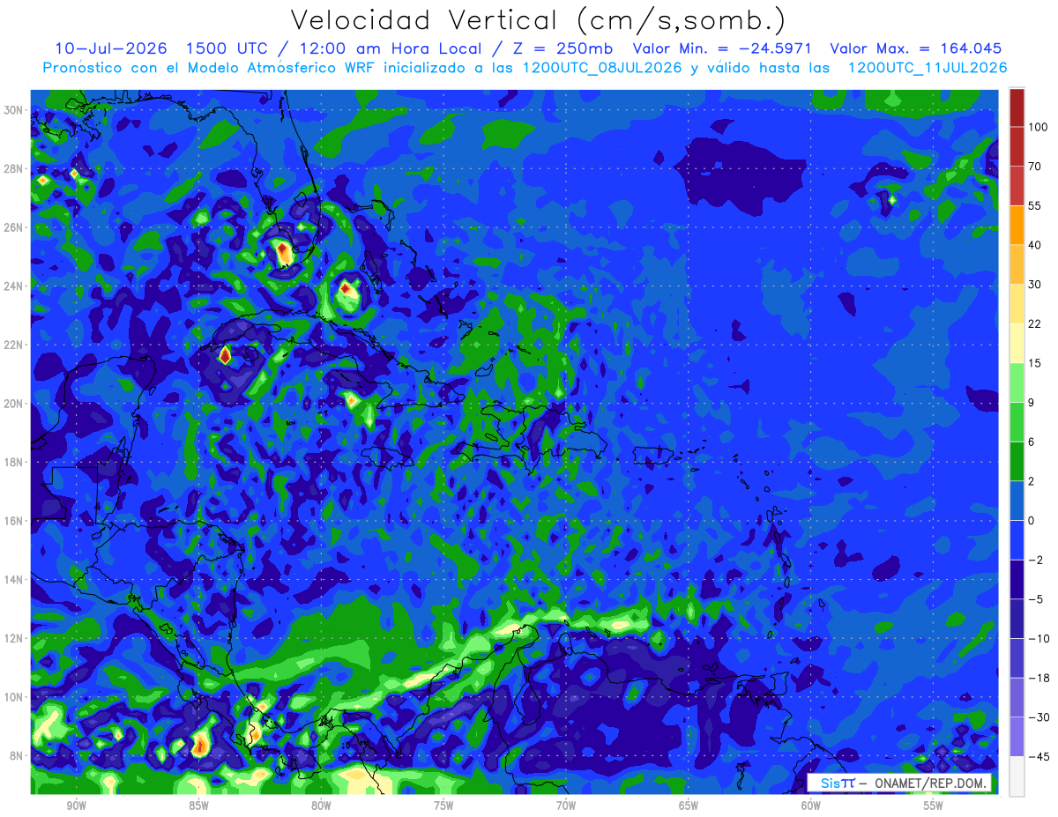The width and height of the screenshot is (1058, 817).
Task: Click the latitude label "12N"
Action: tap(14, 638)
